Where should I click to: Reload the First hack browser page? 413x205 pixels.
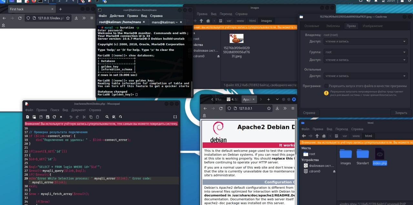click(x=20, y=18)
